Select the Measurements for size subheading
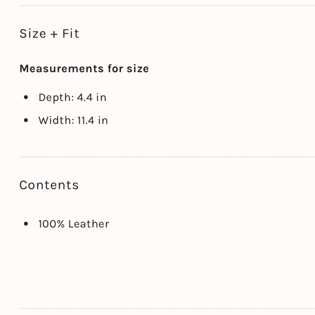 coord(84,68)
